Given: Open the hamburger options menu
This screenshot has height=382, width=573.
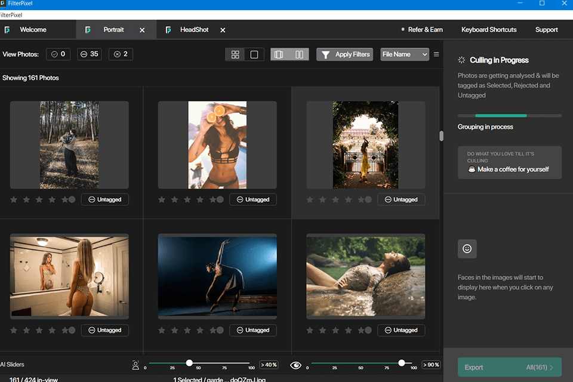Looking at the screenshot, I should (x=436, y=54).
